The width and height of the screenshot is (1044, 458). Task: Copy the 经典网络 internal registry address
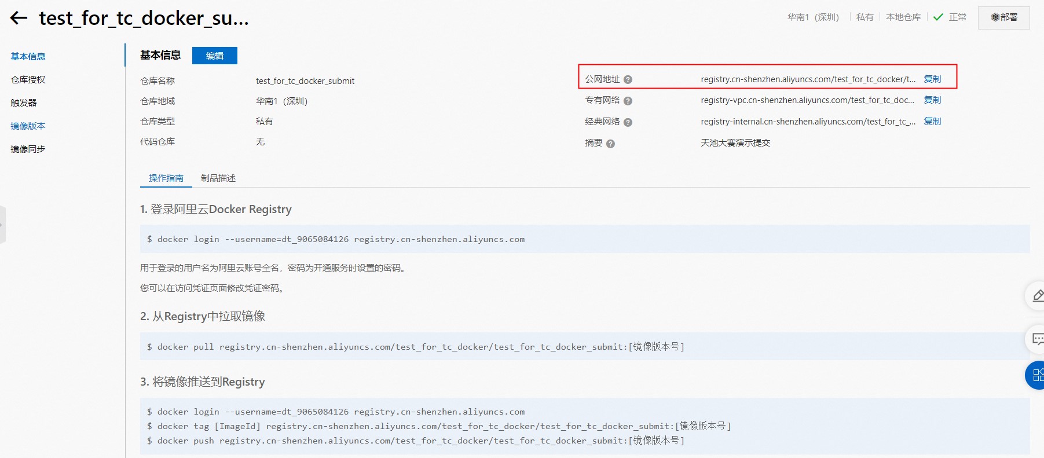[932, 122]
